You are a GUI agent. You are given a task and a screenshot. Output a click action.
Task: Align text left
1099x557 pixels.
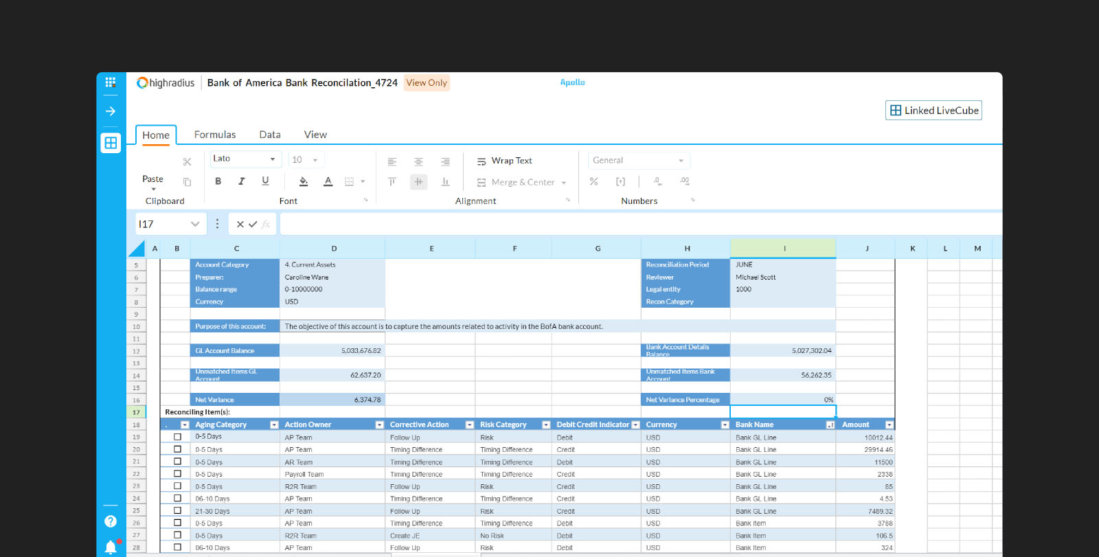(392, 162)
